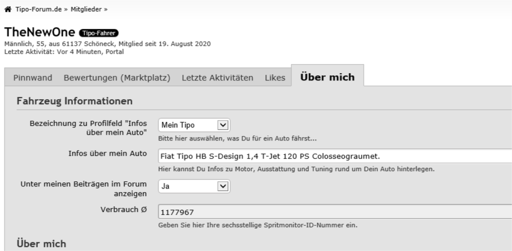Select the Letzte Aktivitäten tab
The height and width of the screenshot is (251, 512).
tap(217, 78)
